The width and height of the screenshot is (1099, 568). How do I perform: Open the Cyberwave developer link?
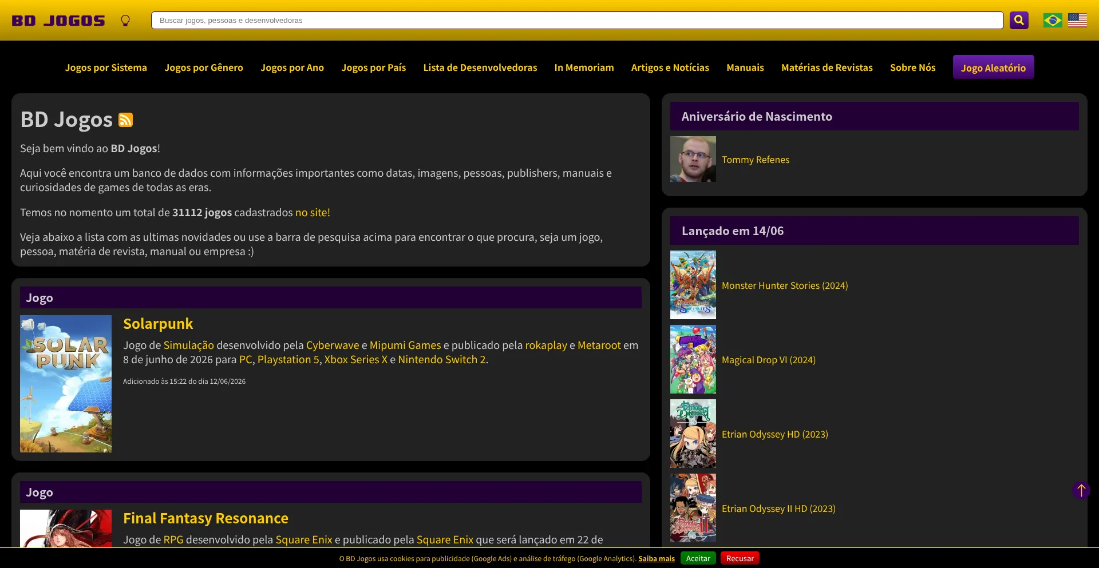point(333,345)
